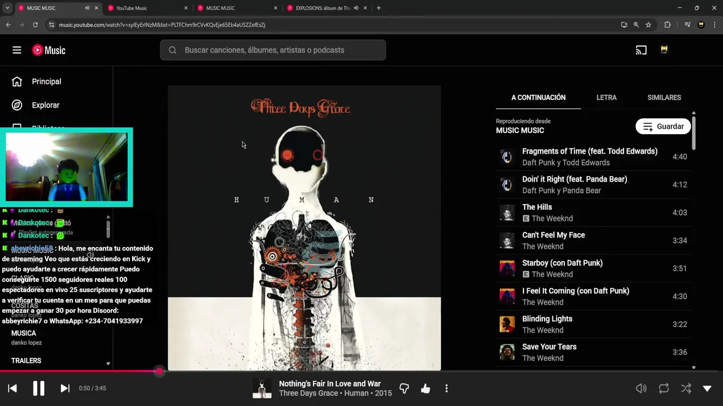This screenshot has height=406, width=723.
Task: Pause the current song
Action: [38, 388]
